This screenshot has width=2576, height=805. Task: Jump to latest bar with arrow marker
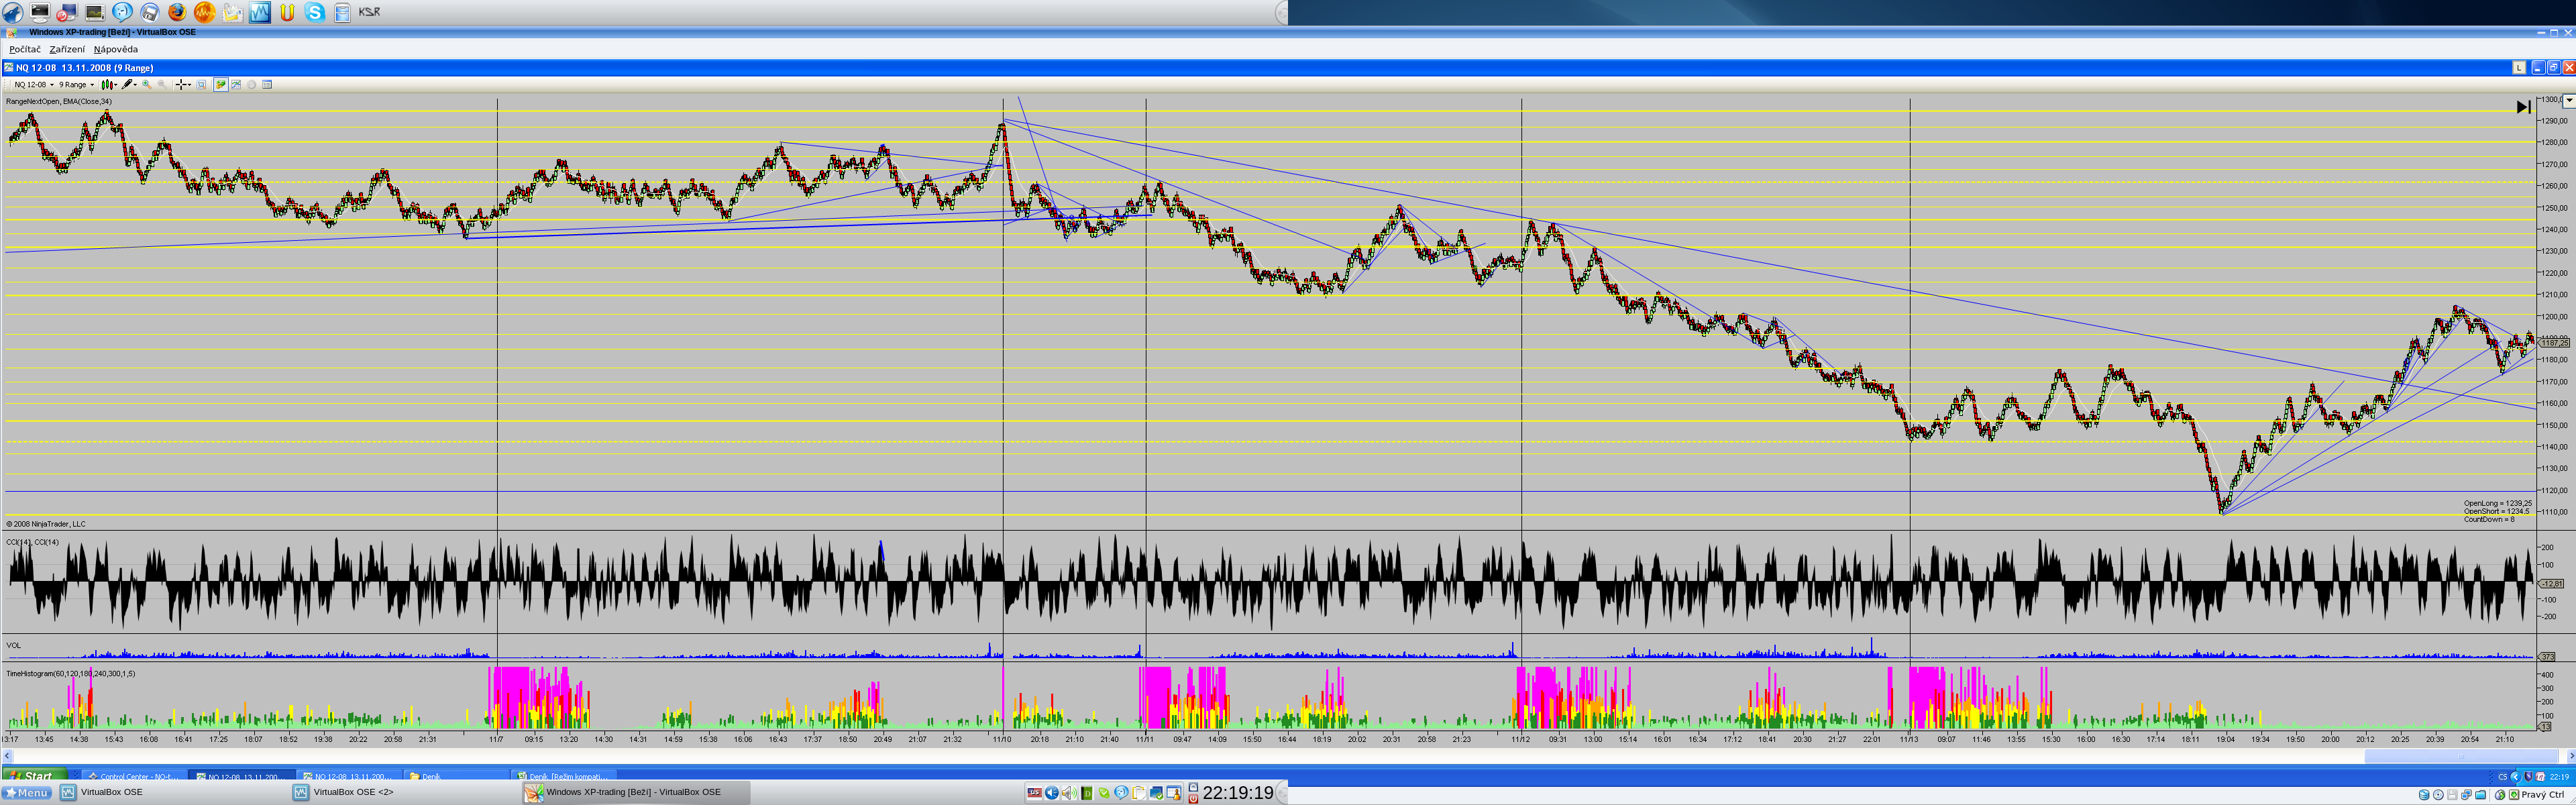tap(2523, 107)
